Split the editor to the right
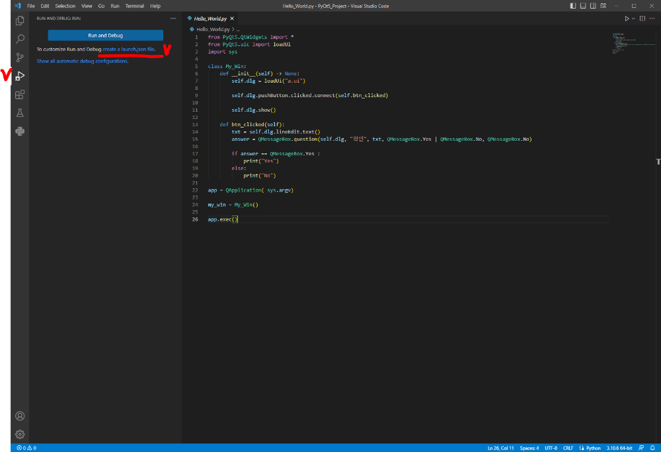 [642, 19]
